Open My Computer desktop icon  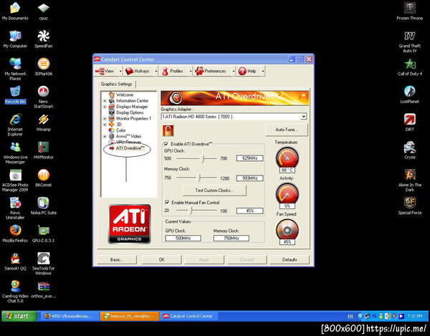[15, 39]
